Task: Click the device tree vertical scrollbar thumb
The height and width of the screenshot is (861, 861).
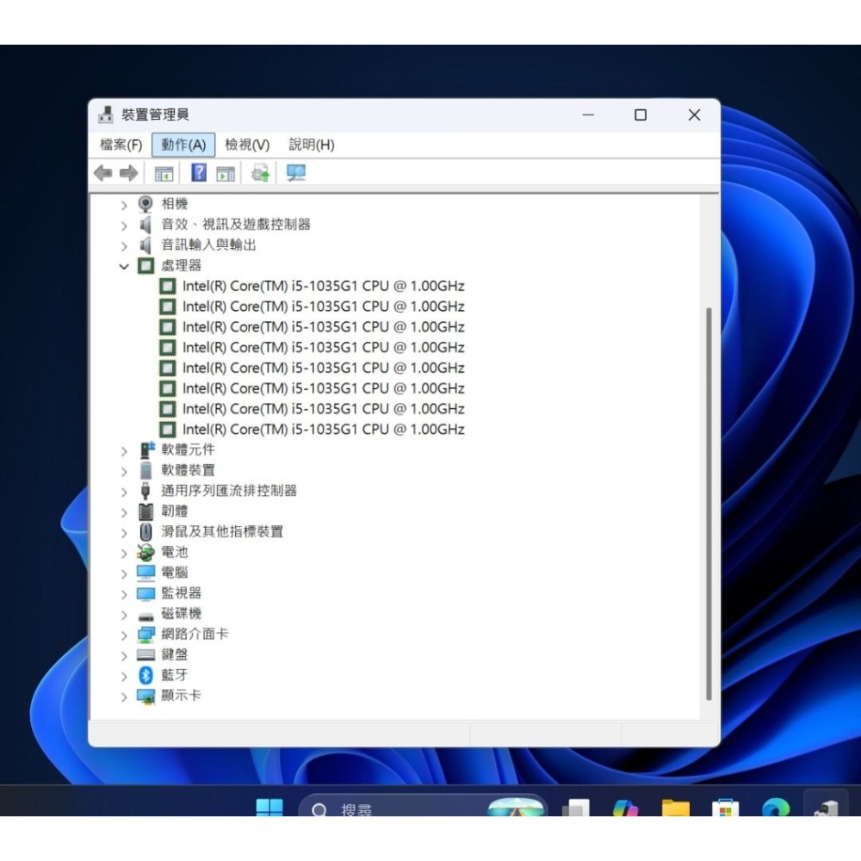Action: pos(709,504)
